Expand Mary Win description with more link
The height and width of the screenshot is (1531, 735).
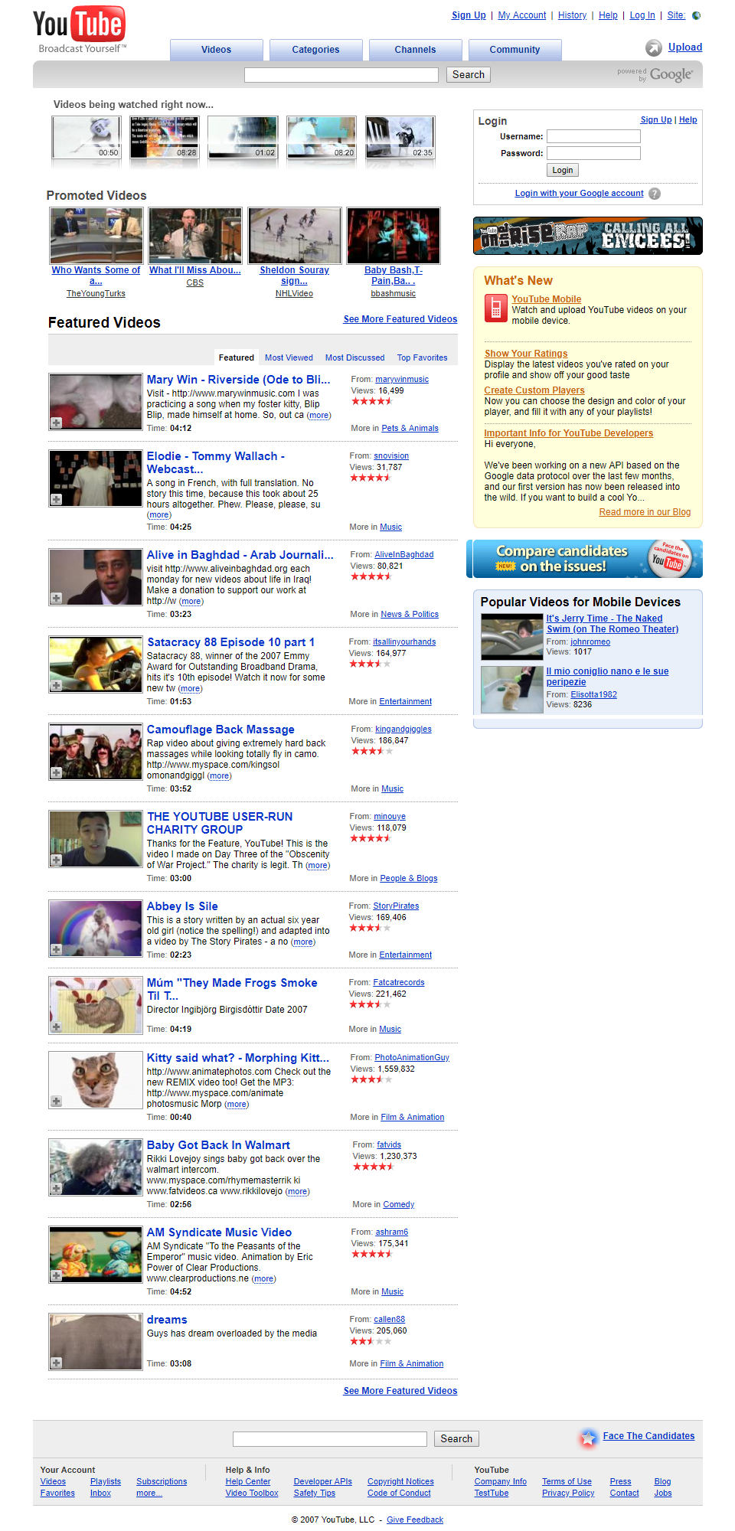coord(318,416)
